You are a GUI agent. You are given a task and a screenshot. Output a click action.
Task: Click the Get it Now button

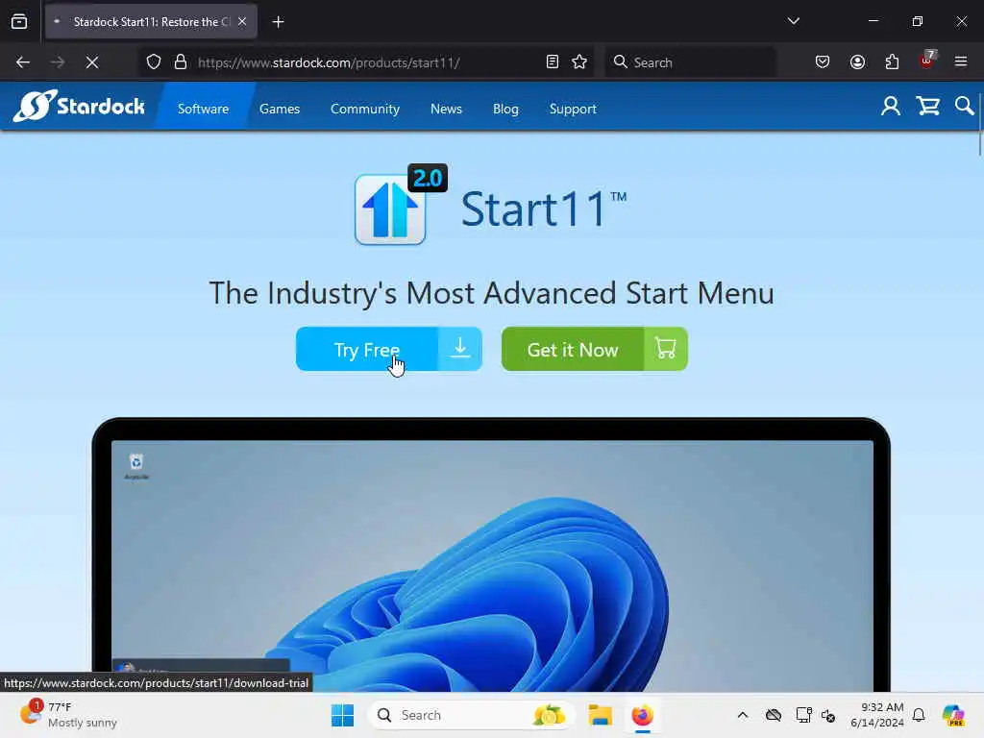click(594, 349)
